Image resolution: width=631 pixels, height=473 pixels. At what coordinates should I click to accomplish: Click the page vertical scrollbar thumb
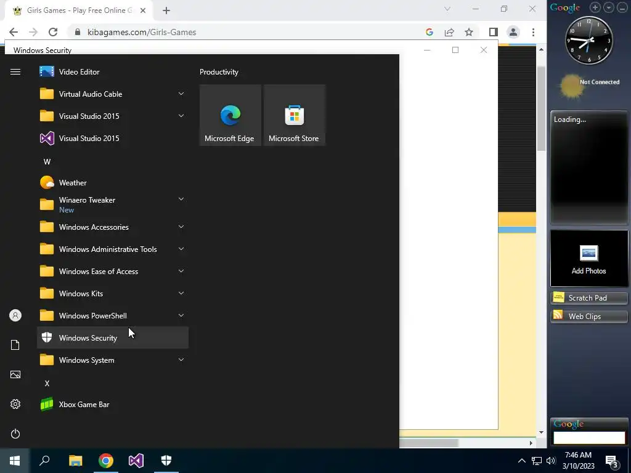pos(541,108)
